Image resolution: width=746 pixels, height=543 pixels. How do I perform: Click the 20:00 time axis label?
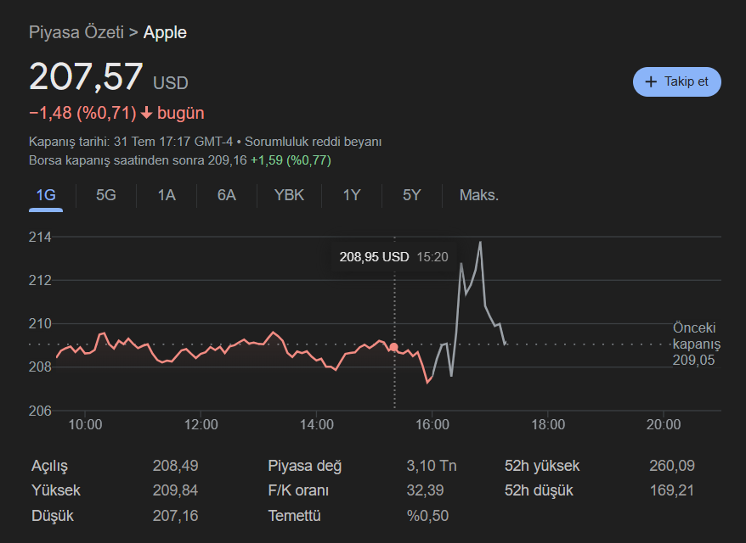point(664,424)
